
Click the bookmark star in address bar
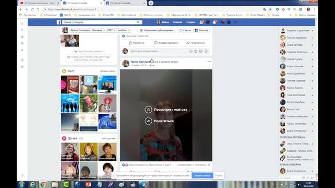(270, 9)
